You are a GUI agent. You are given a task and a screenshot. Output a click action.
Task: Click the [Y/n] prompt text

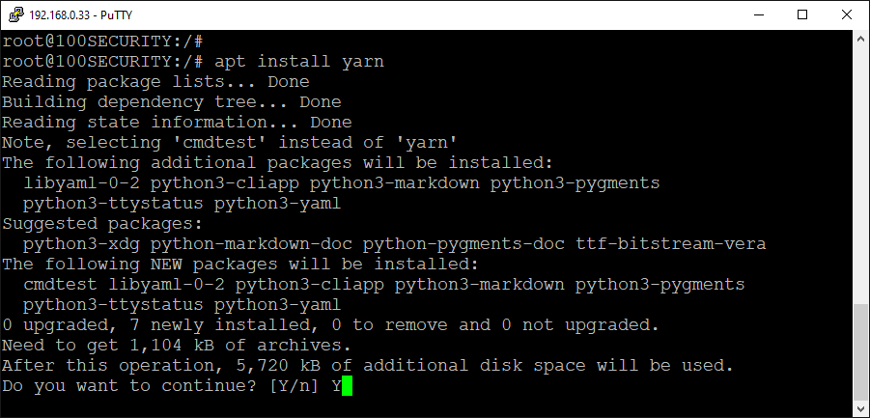pos(295,386)
